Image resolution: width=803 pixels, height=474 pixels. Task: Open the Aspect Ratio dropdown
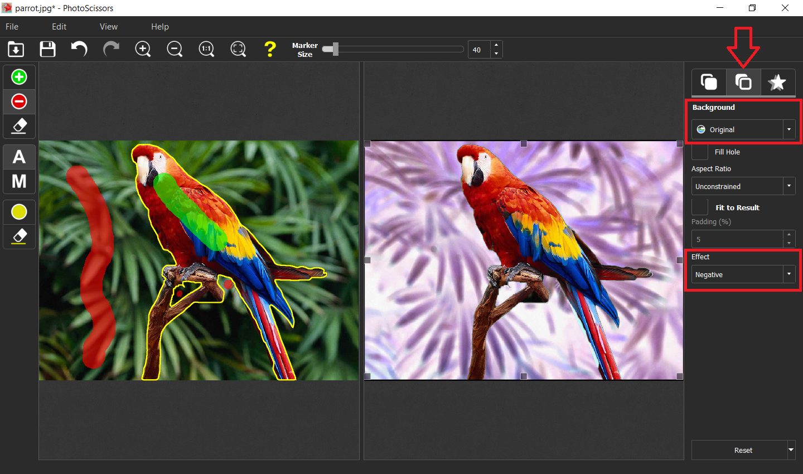789,186
